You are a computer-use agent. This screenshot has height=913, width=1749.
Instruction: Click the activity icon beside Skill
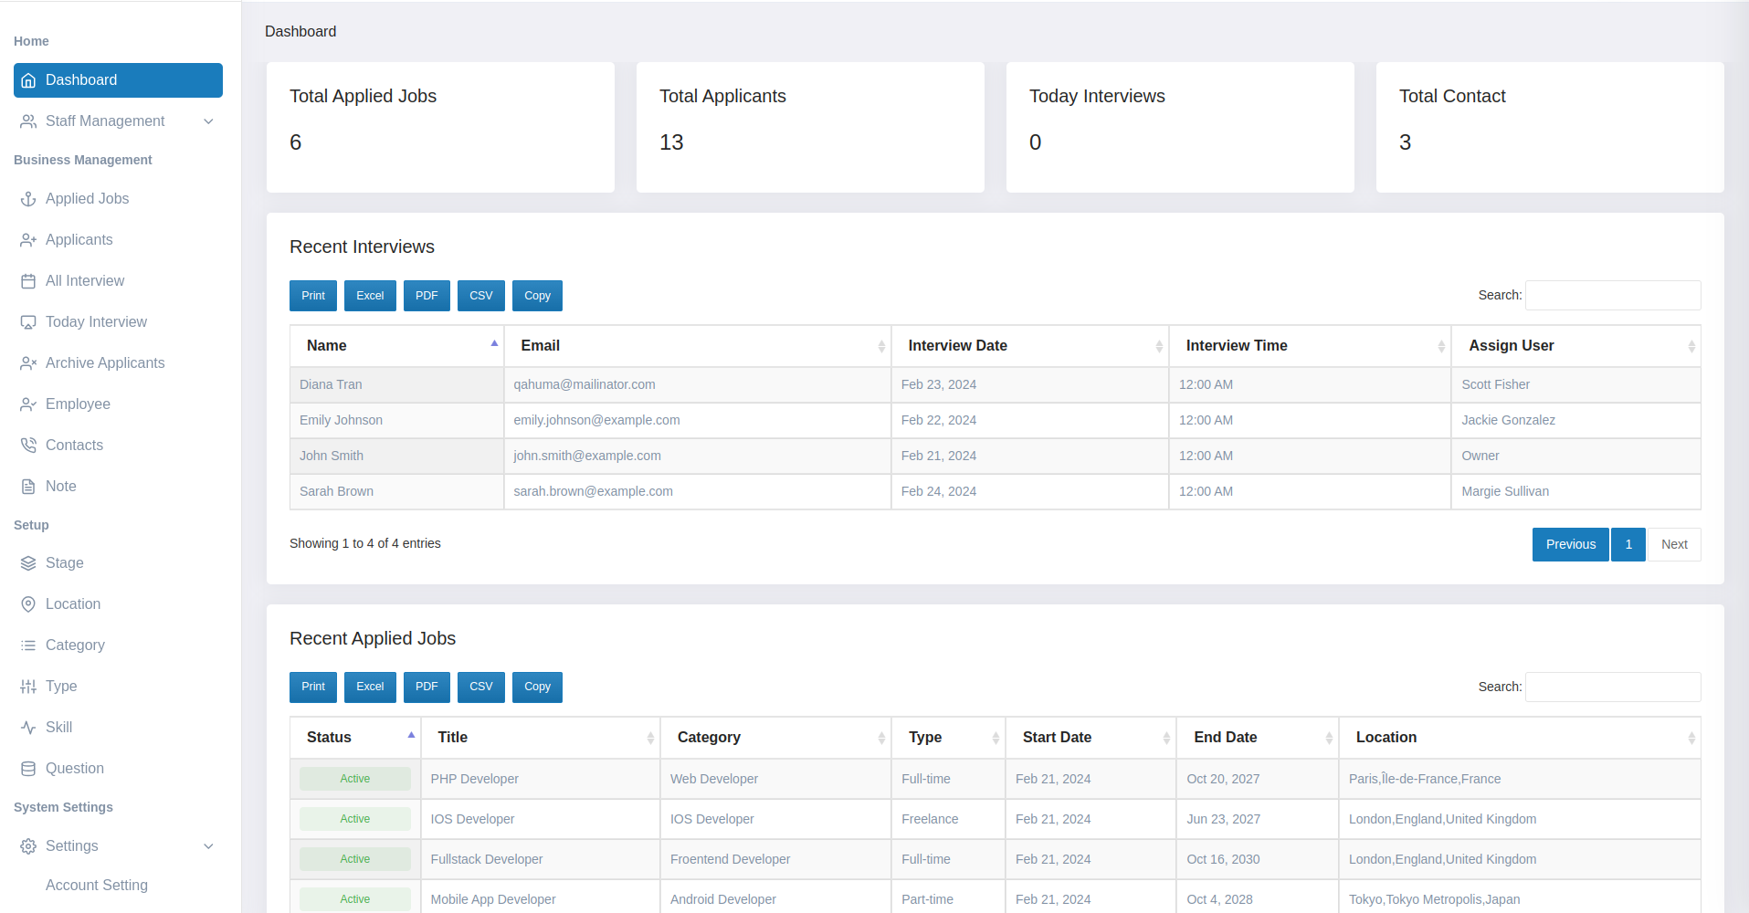point(28,728)
